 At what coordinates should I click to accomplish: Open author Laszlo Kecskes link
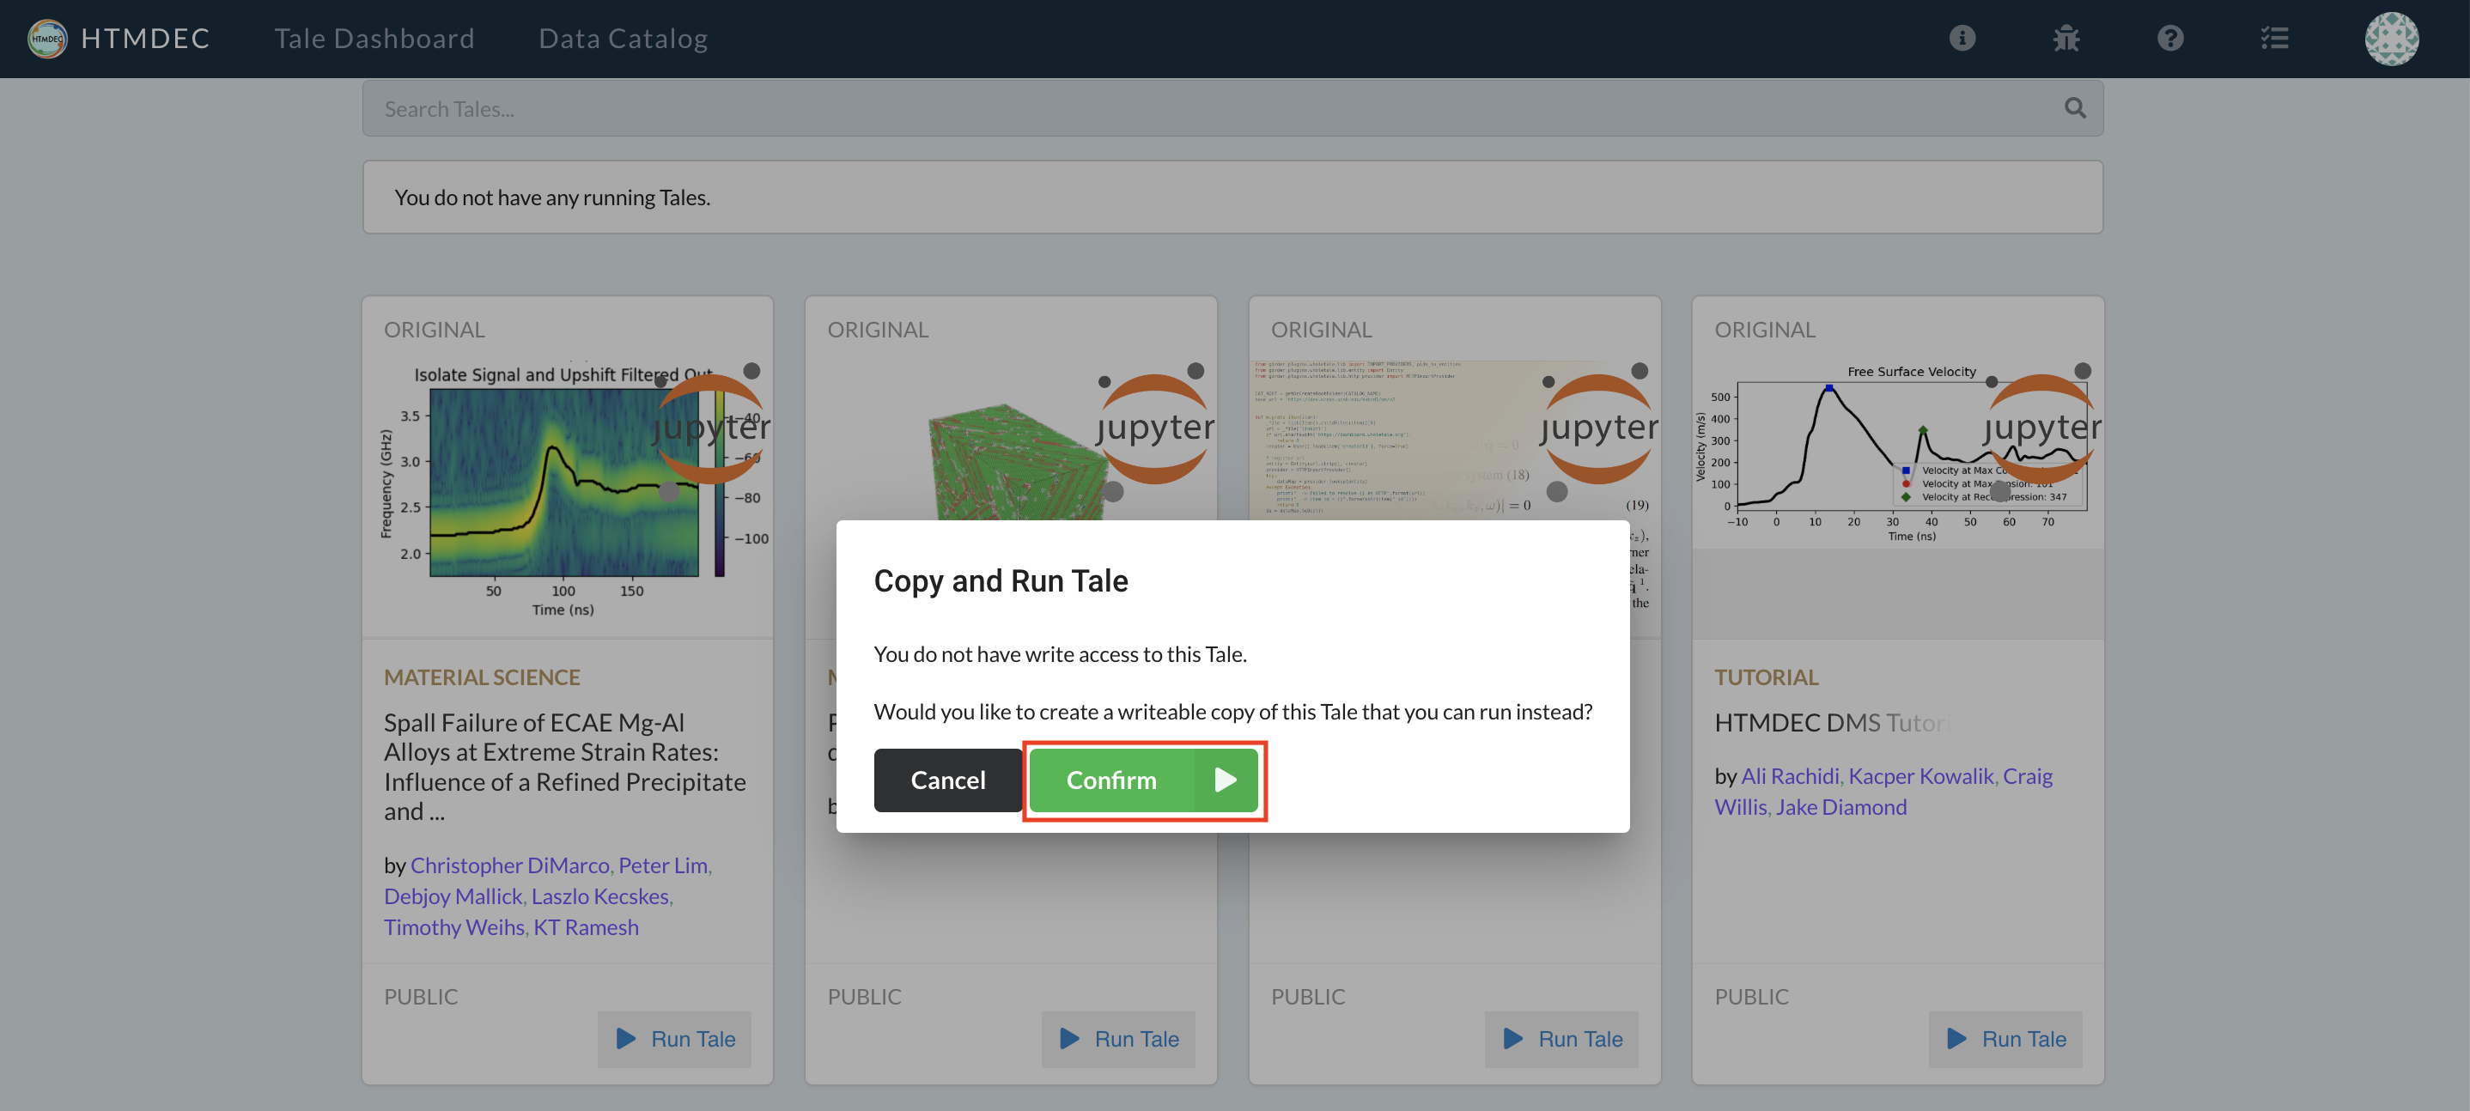point(599,895)
